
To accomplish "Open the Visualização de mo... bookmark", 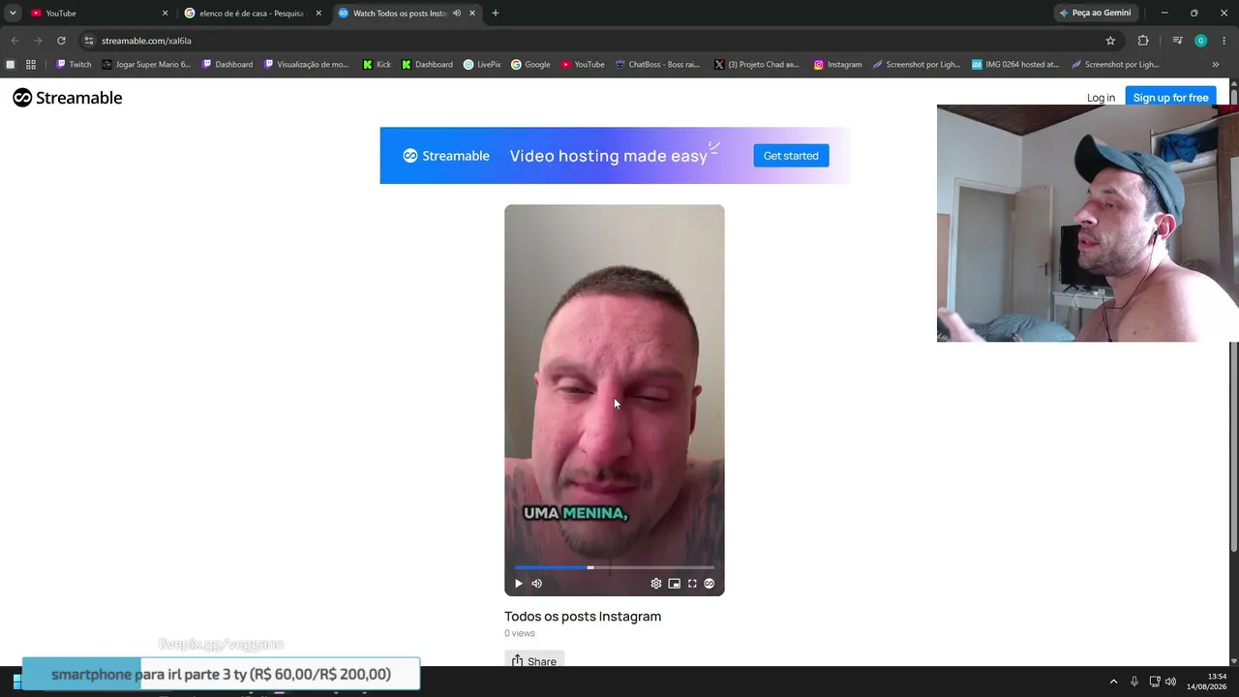I will pyautogui.click(x=307, y=65).
